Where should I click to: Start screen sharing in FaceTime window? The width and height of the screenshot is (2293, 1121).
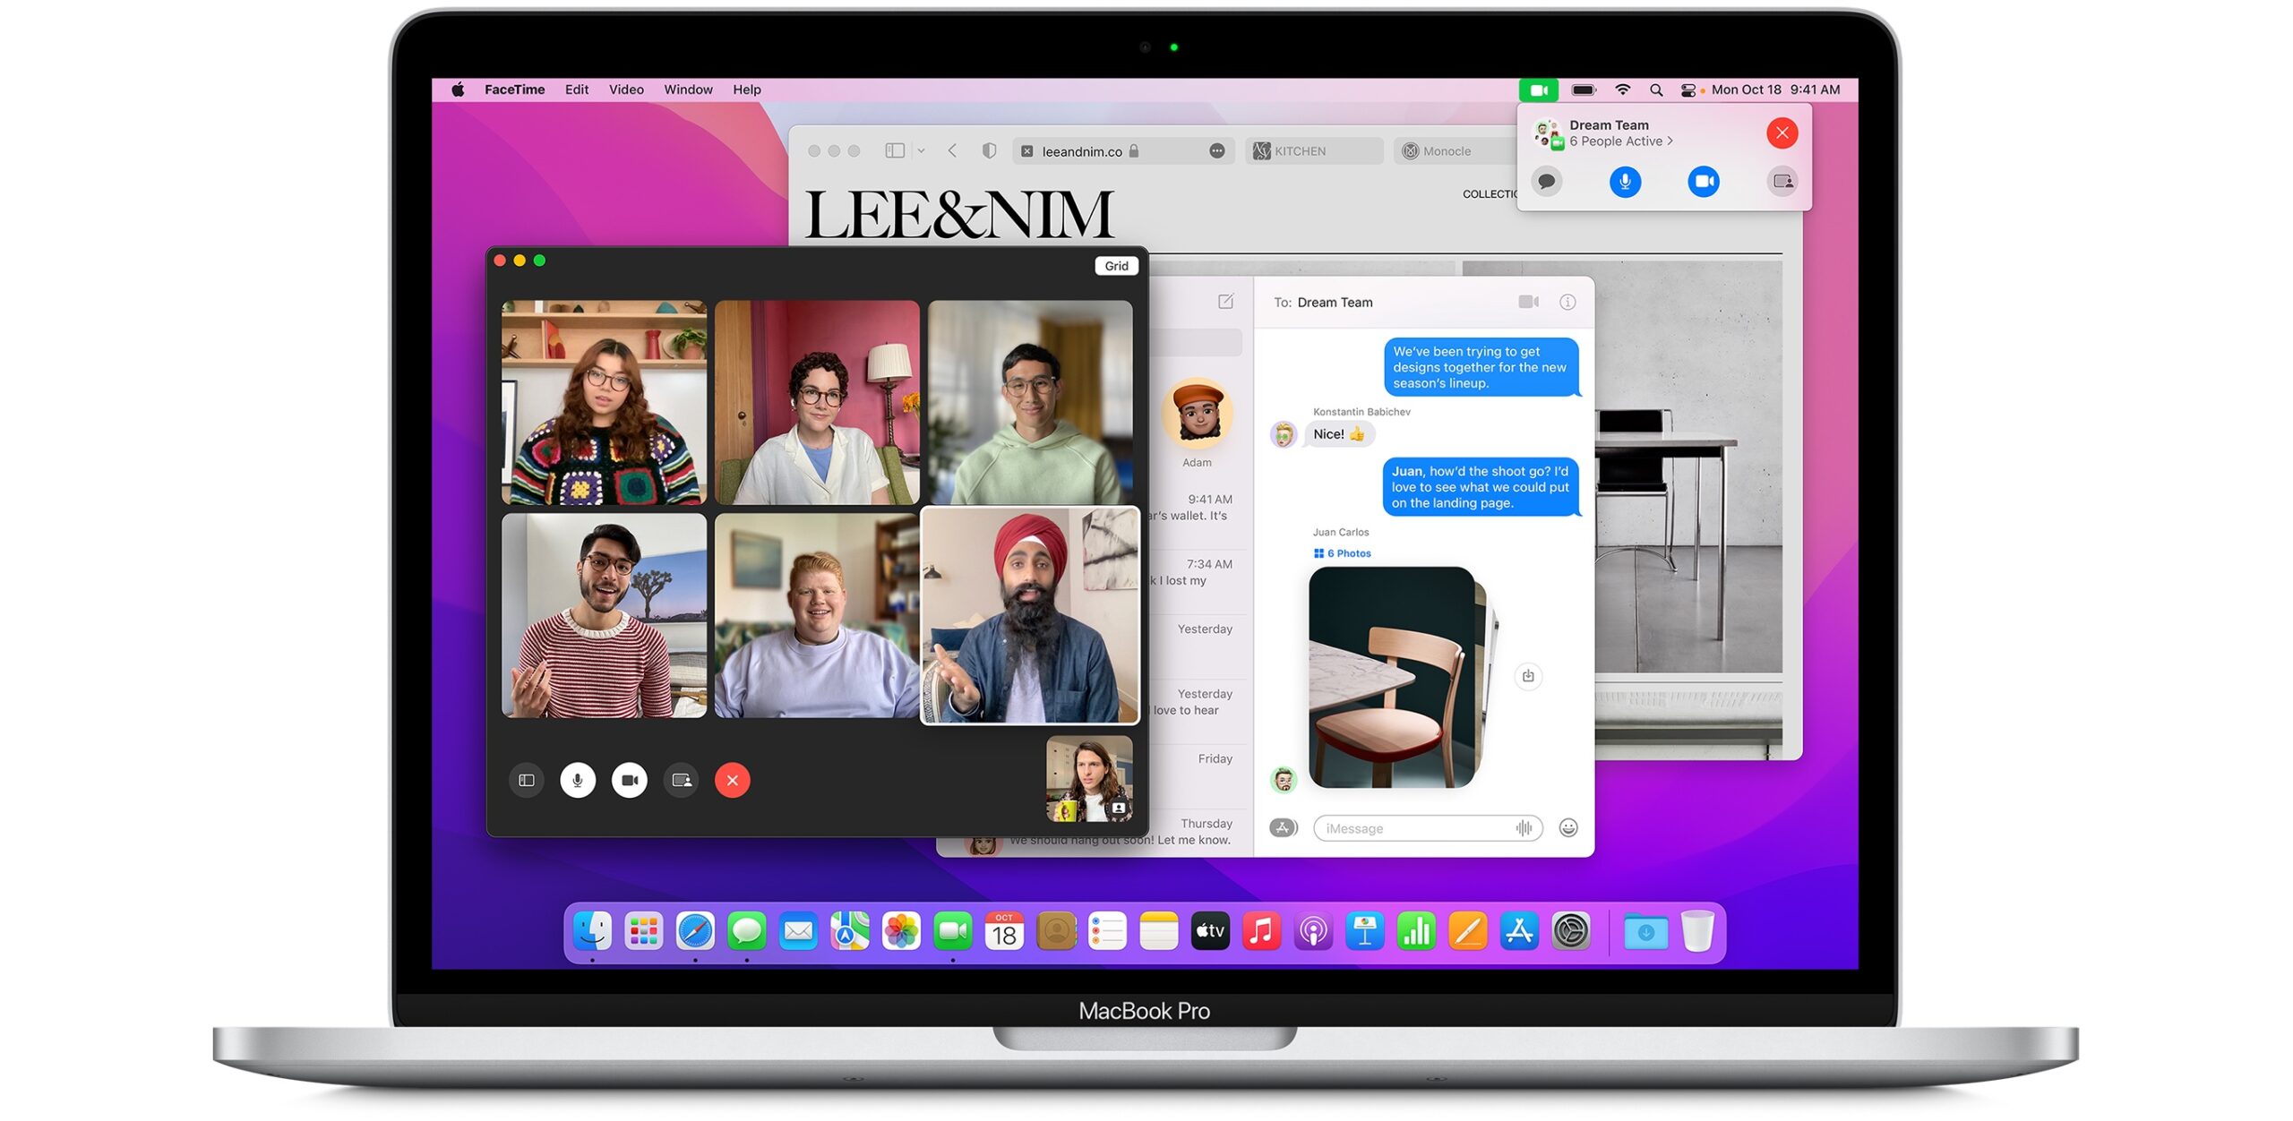coord(682,780)
